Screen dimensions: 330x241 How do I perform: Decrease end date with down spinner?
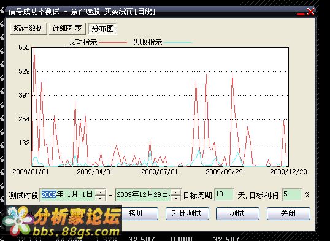click(176, 198)
